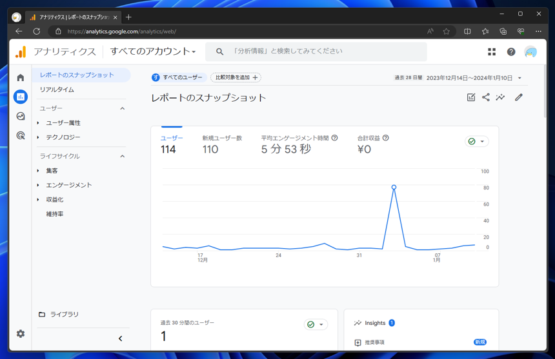Viewport: 555px width, 359px height.
Task: Select the Reports icon in left rail
Action: (21, 97)
